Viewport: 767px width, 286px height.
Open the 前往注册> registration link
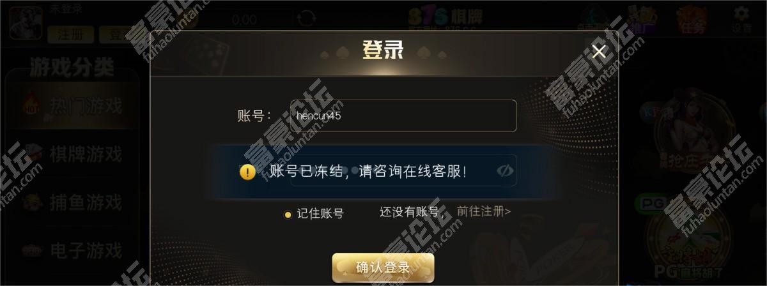pos(484,211)
